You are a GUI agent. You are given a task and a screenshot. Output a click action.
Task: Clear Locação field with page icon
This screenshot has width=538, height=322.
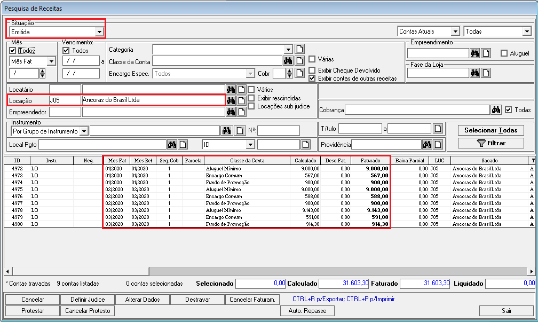click(x=242, y=100)
